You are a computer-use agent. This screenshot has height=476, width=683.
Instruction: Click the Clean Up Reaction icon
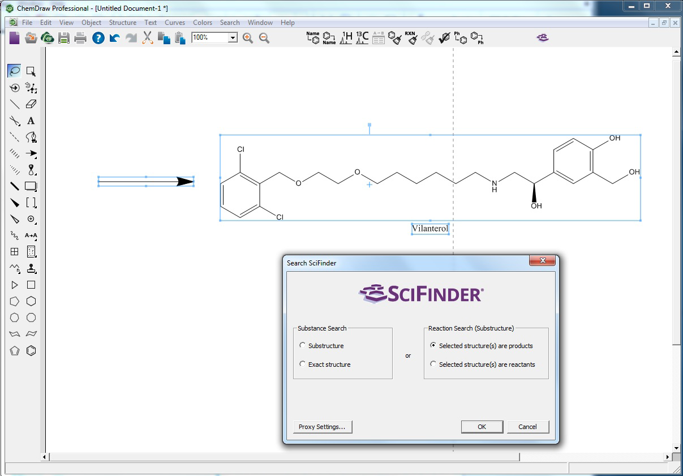coord(411,38)
